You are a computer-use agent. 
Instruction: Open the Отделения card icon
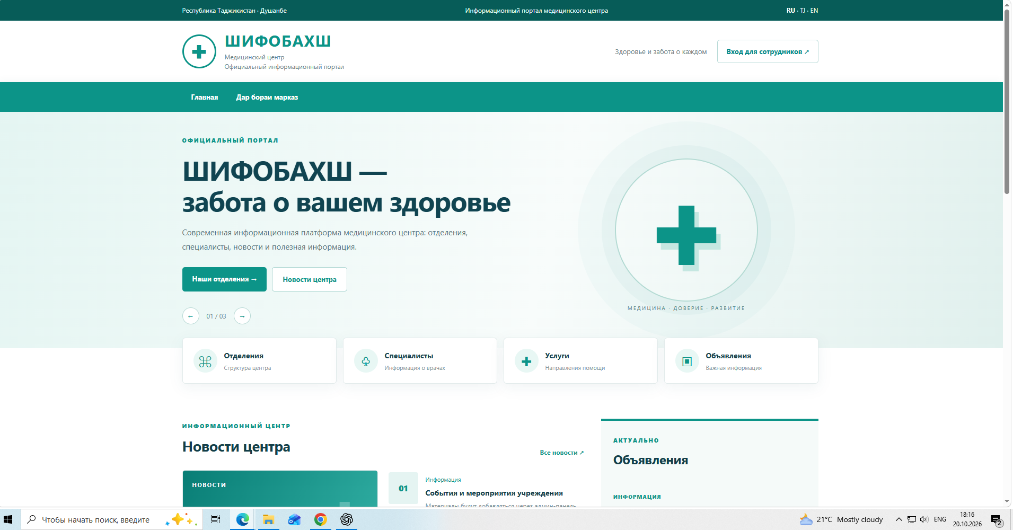coord(205,361)
